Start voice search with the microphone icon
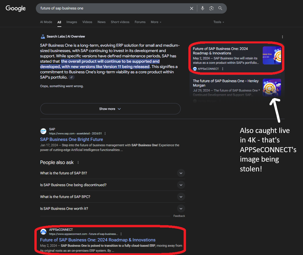 click(x=203, y=8)
